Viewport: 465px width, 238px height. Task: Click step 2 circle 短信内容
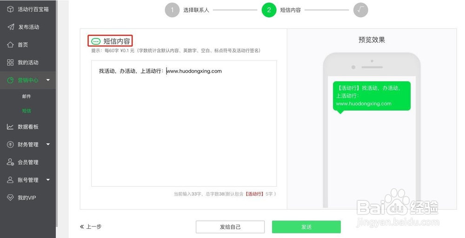click(269, 10)
